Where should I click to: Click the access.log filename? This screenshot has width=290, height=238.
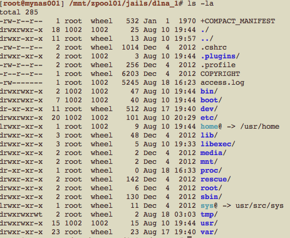pyautogui.click(x=222, y=83)
